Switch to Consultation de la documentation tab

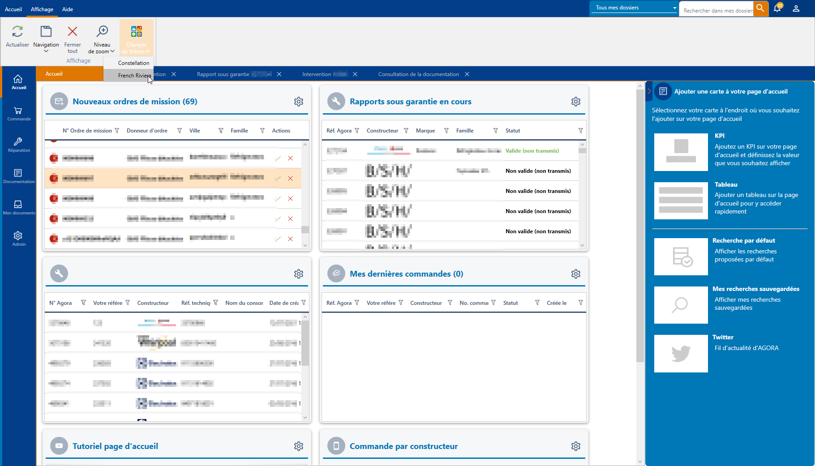point(418,74)
